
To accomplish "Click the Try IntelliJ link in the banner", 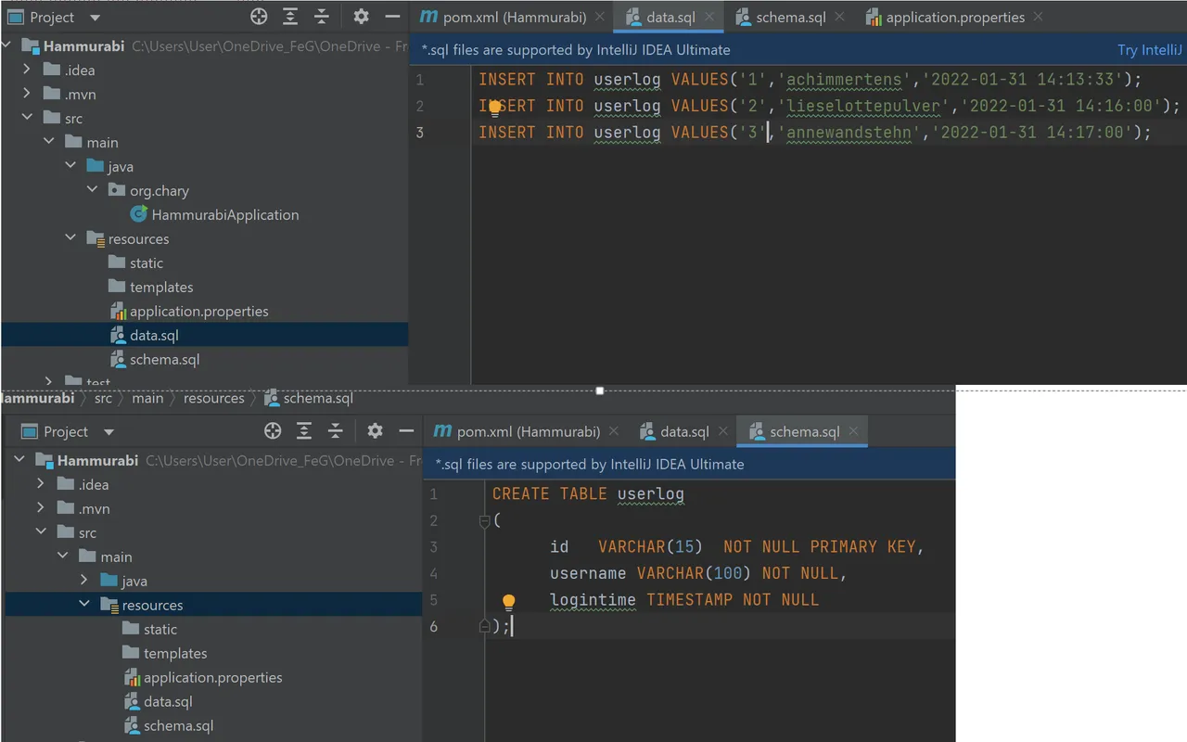I will click(1150, 50).
